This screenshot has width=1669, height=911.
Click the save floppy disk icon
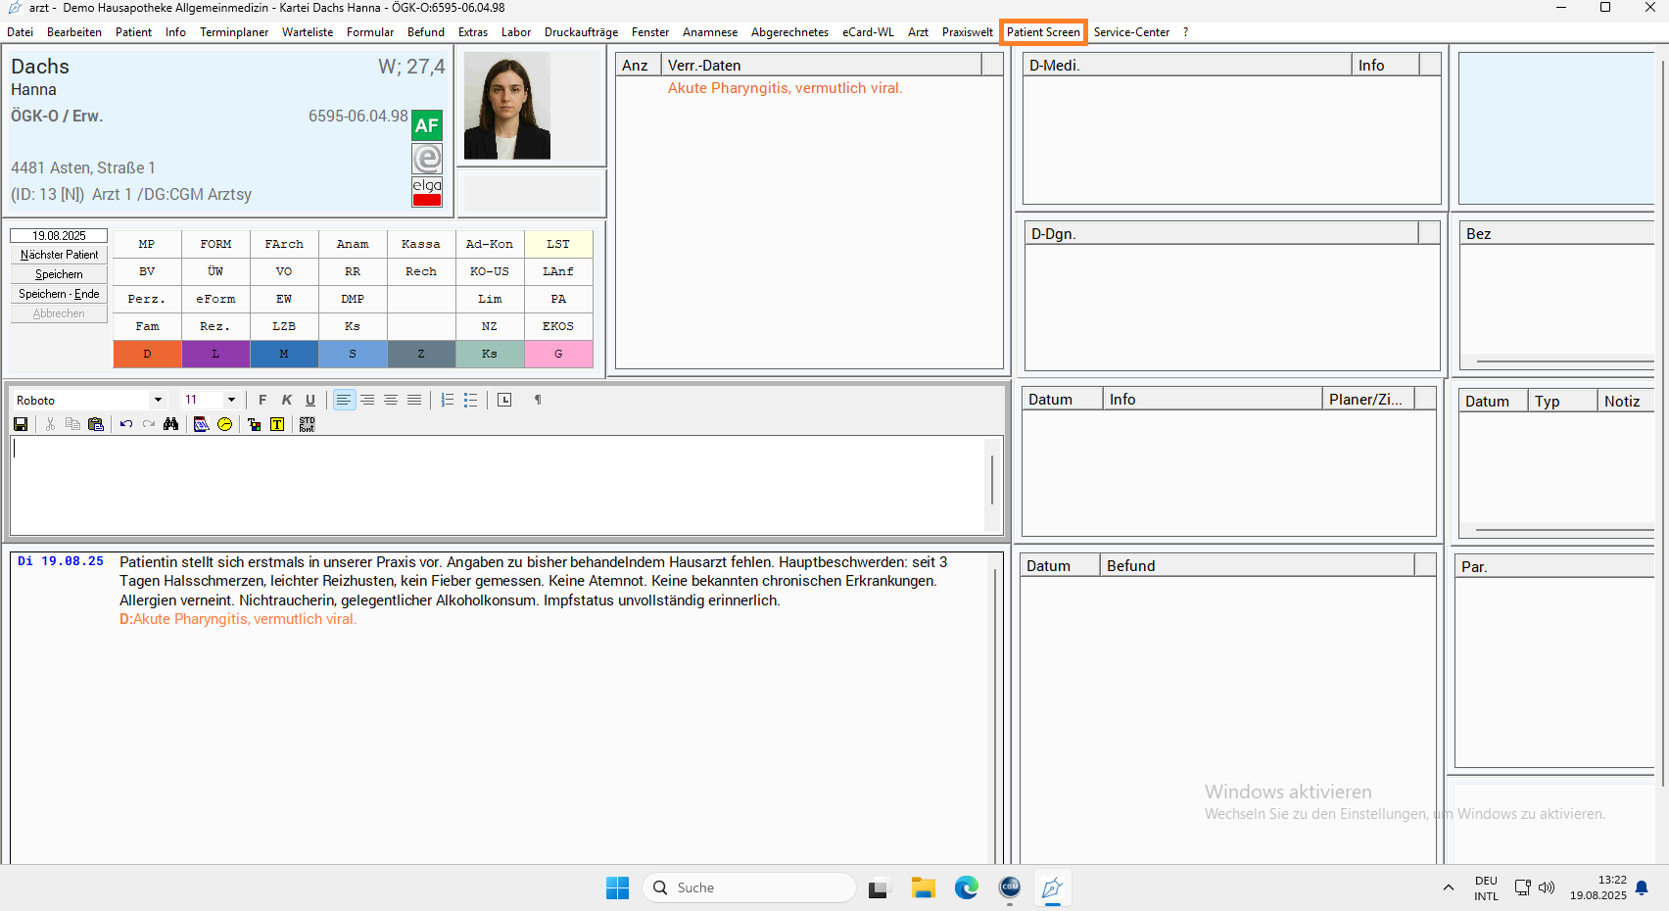tap(21, 424)
